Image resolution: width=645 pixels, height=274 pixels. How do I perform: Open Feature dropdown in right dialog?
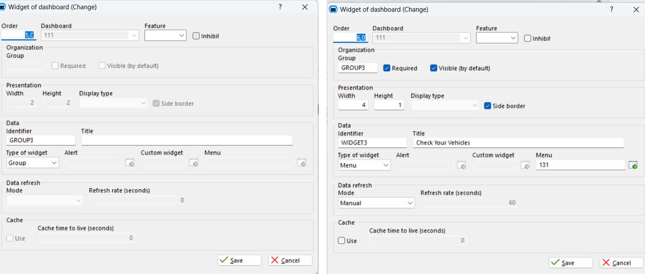(497, 38)
